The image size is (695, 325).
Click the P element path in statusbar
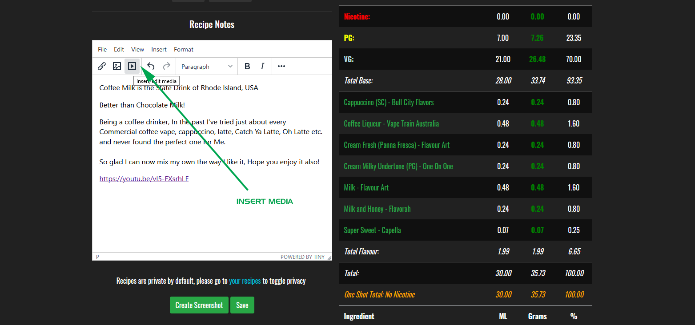tap(97, 257)
